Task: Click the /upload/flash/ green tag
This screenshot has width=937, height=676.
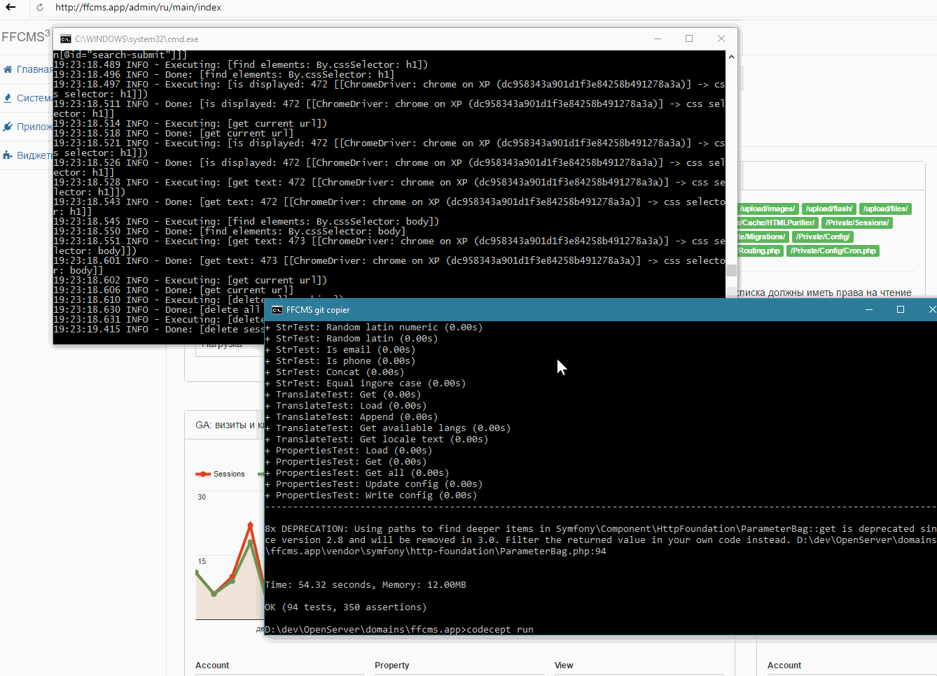Action: [829, 209]
